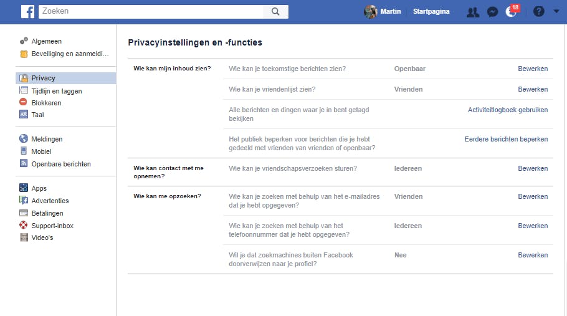Open notifications globe with 18 badge
This screenshot has width=567, height=316.
point(512,12)
